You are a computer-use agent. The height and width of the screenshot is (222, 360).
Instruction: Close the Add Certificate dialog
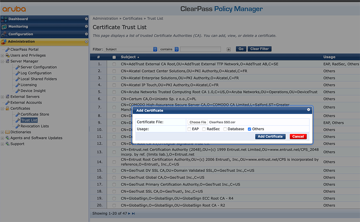click(x=309, y=110)
